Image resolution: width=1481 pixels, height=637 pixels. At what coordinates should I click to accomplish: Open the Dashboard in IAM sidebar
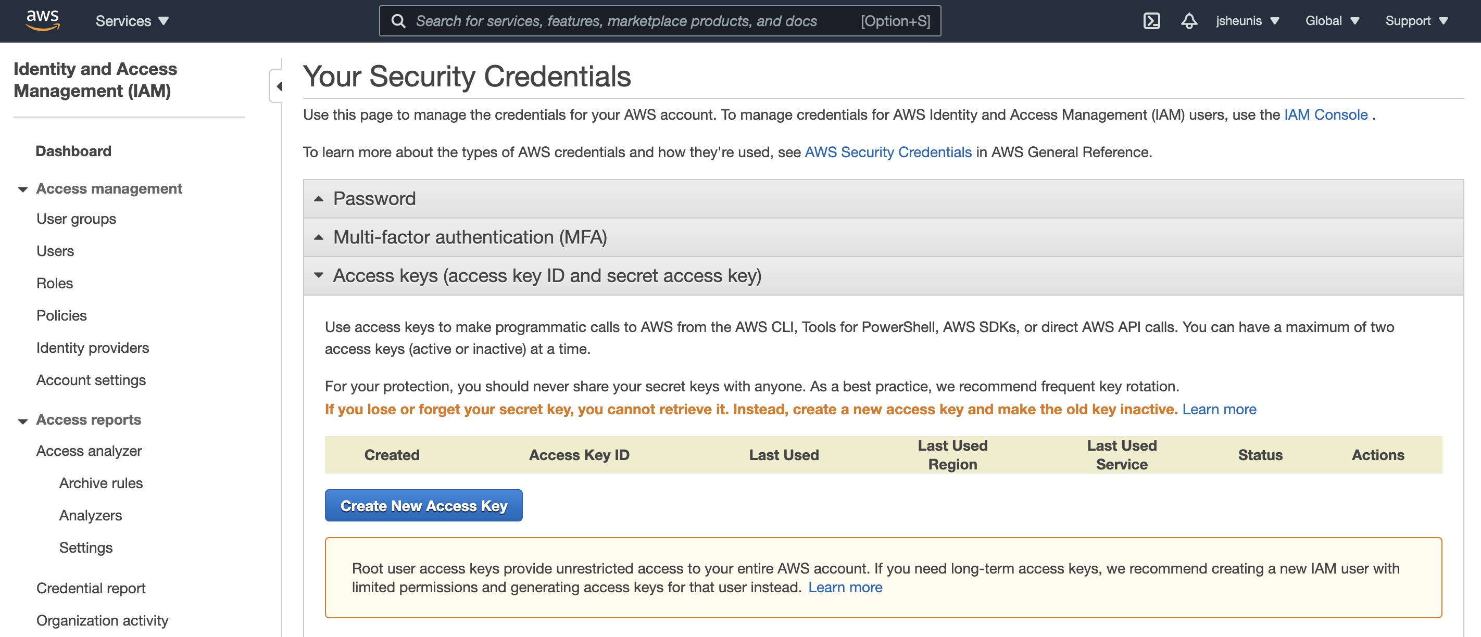point(73,151)
